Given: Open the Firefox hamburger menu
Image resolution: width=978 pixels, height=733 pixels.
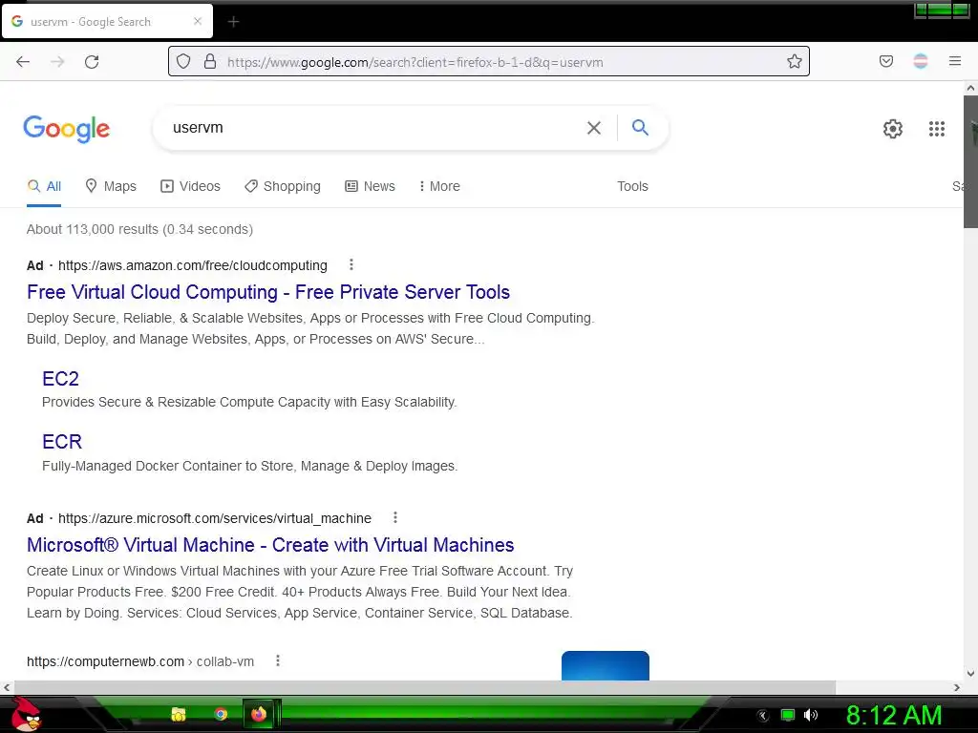Looking at the screenshot, I should coord(954,61).
